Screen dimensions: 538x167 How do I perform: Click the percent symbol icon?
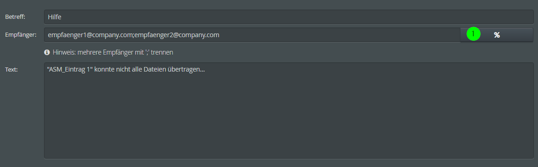[496, 35]
